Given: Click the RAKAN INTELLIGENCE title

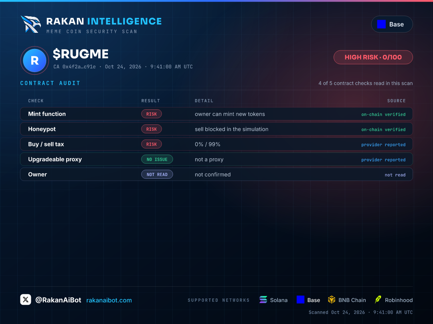Looking at the screenshot, I should [x=104, y=22].
